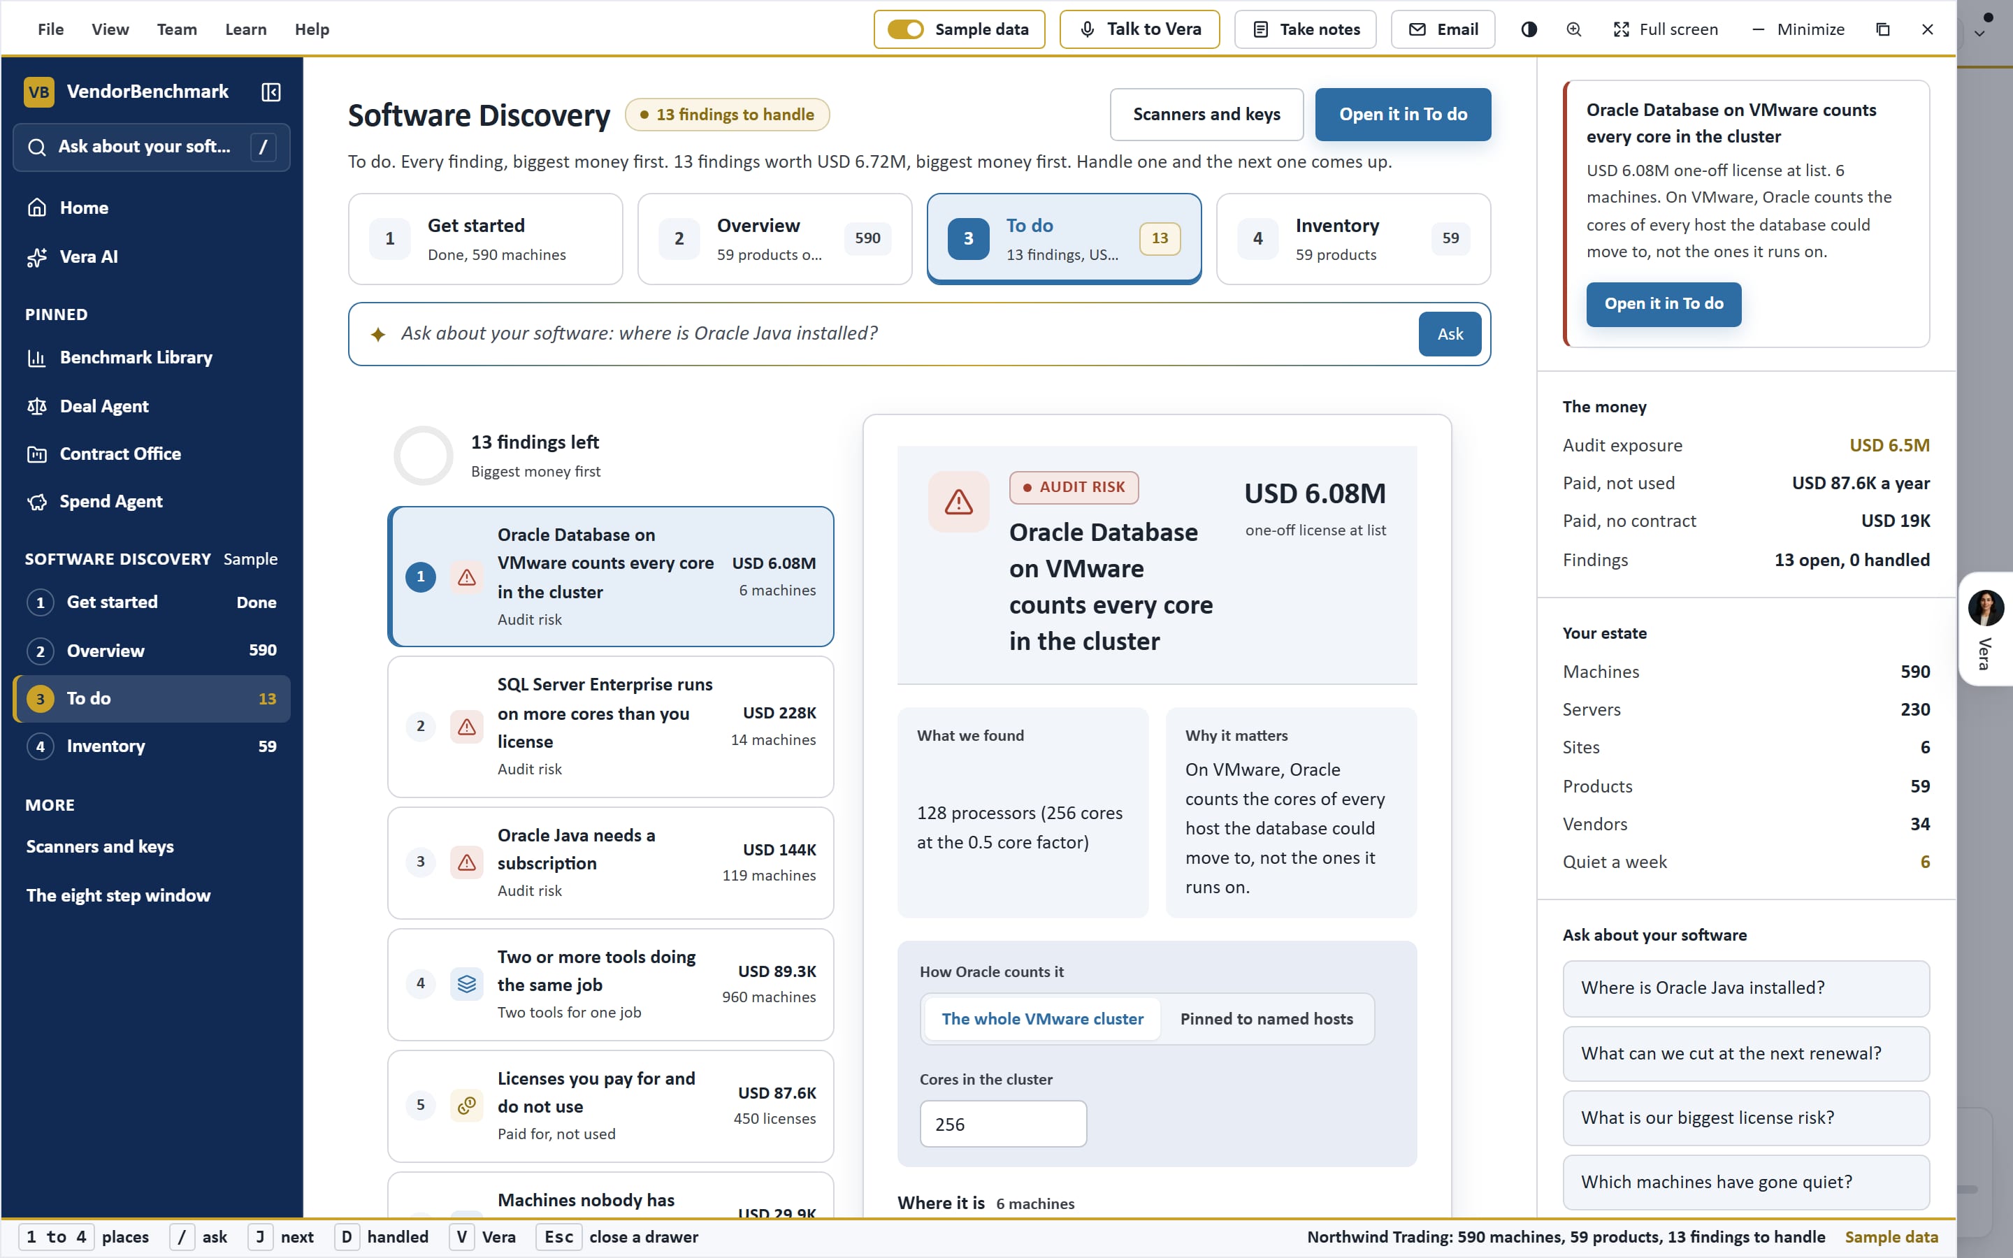This screenshot has width=2013, height=1258.
Task: Click the Spend Agent piggy bank icon
Action: [x=36, y=502]
